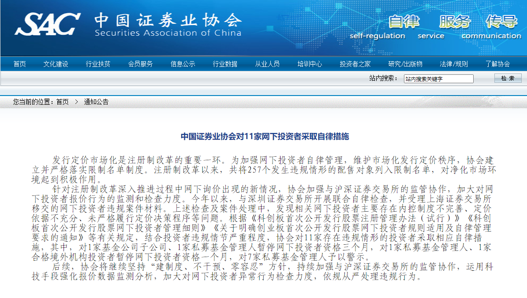Click paragraph starting 针对注册制改革深入推进

click(262, 223)
